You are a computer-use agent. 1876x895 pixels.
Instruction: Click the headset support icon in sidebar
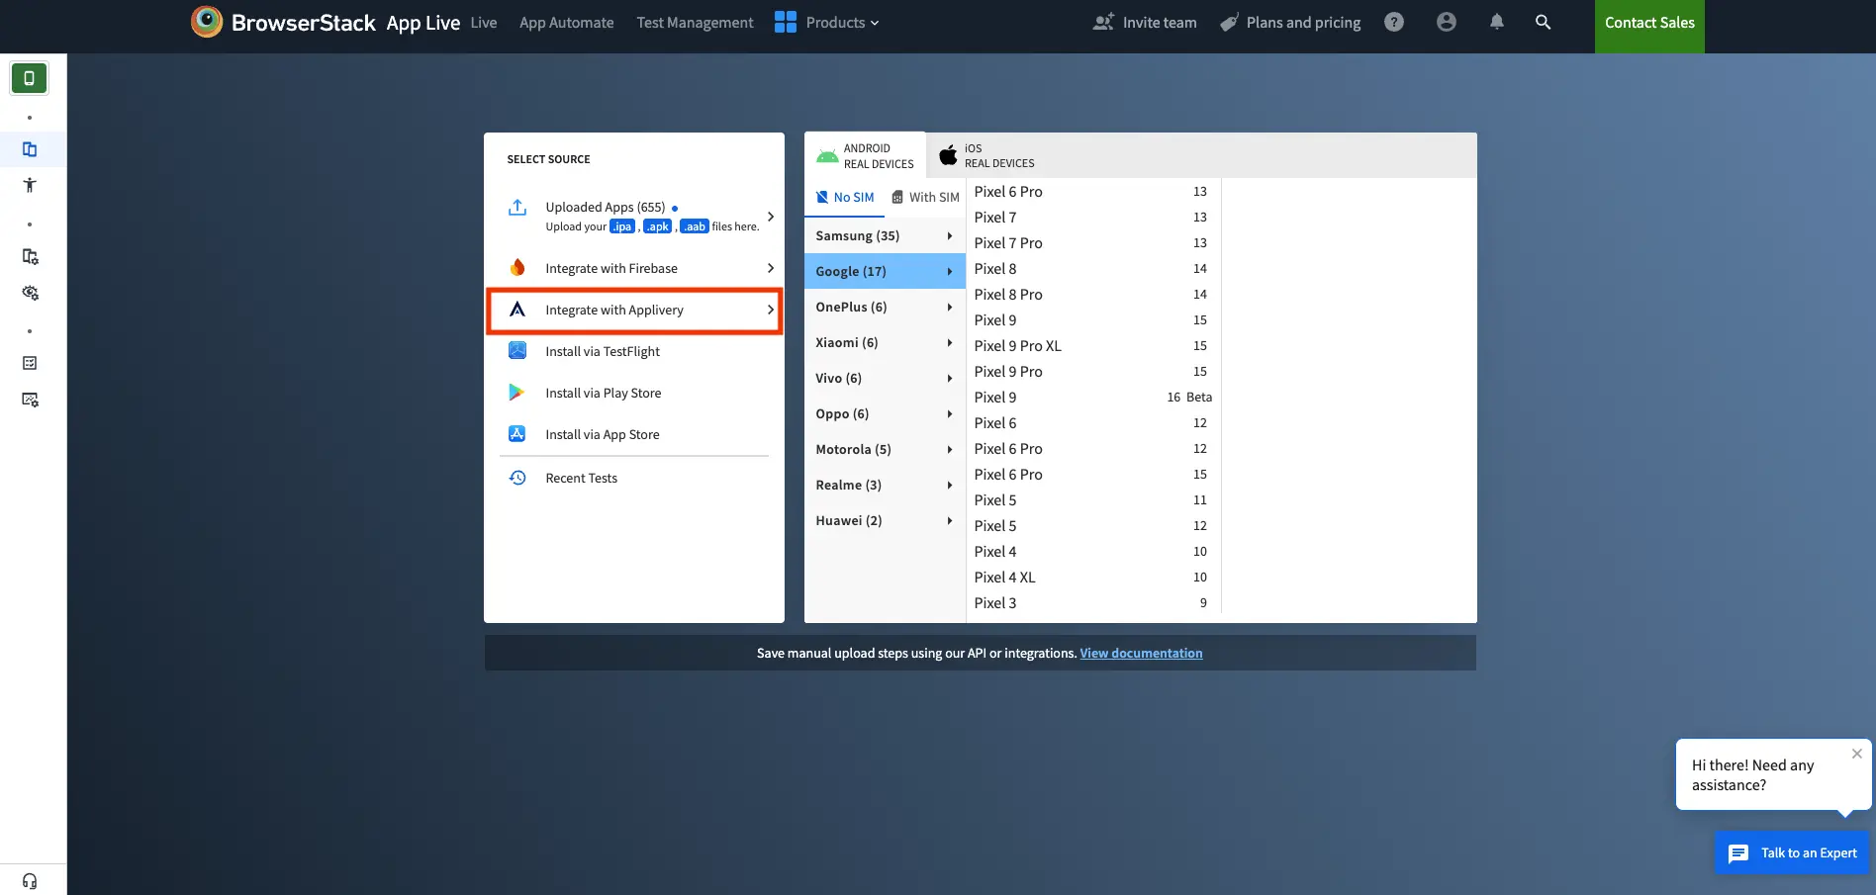coord(30,880)
